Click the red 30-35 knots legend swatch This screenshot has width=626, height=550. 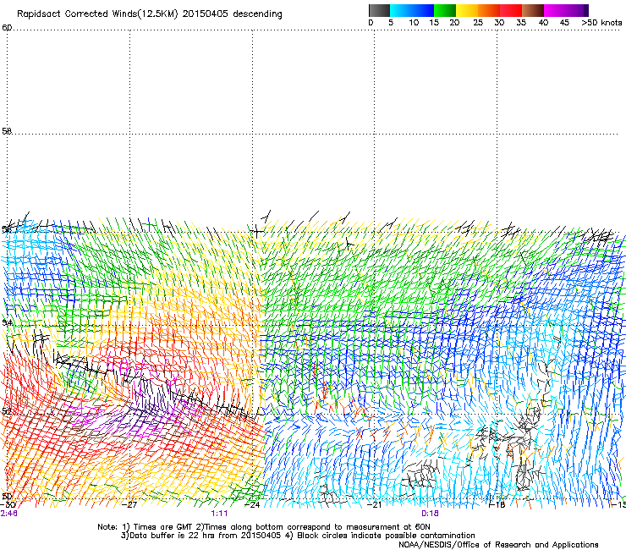coord(511,10)
